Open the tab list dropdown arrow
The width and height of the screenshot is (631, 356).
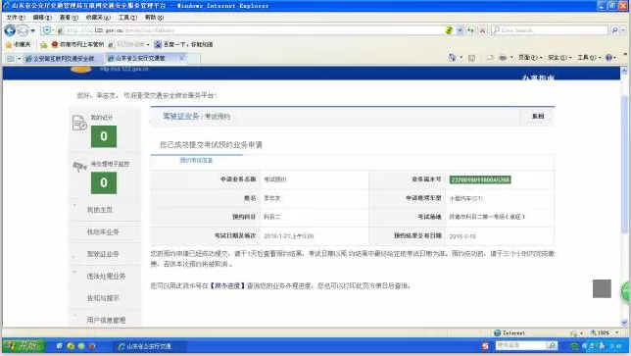[19, 59]
